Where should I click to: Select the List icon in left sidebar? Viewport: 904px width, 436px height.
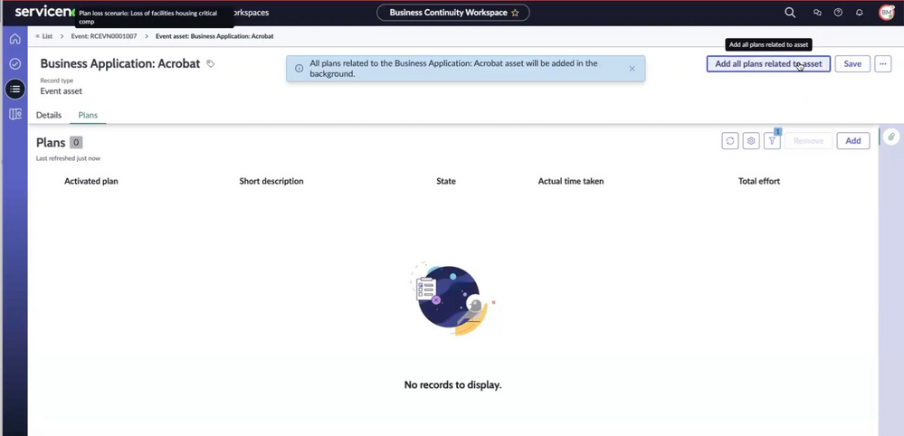click(x=15, y=90)
